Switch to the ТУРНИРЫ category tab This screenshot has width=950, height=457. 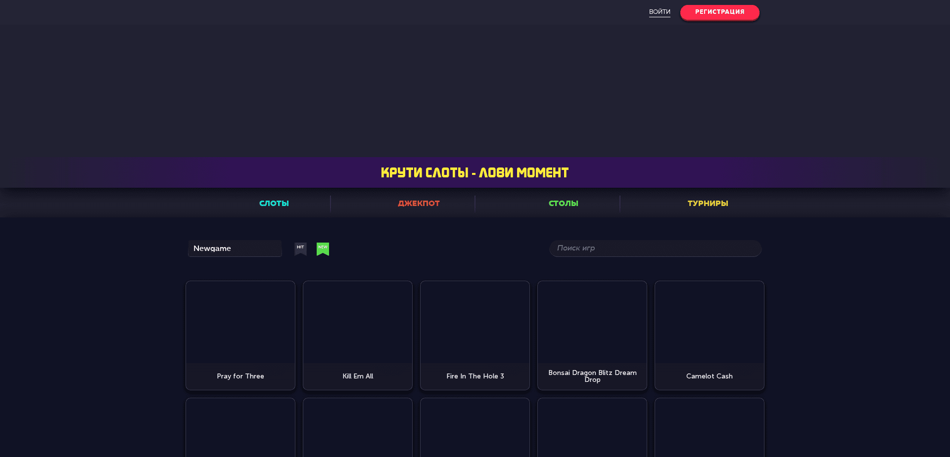tap(708, 203)
